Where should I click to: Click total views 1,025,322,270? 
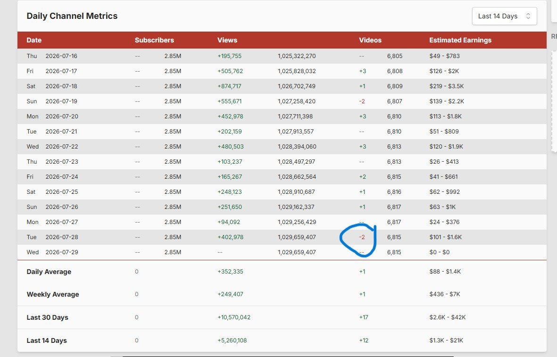297,56
